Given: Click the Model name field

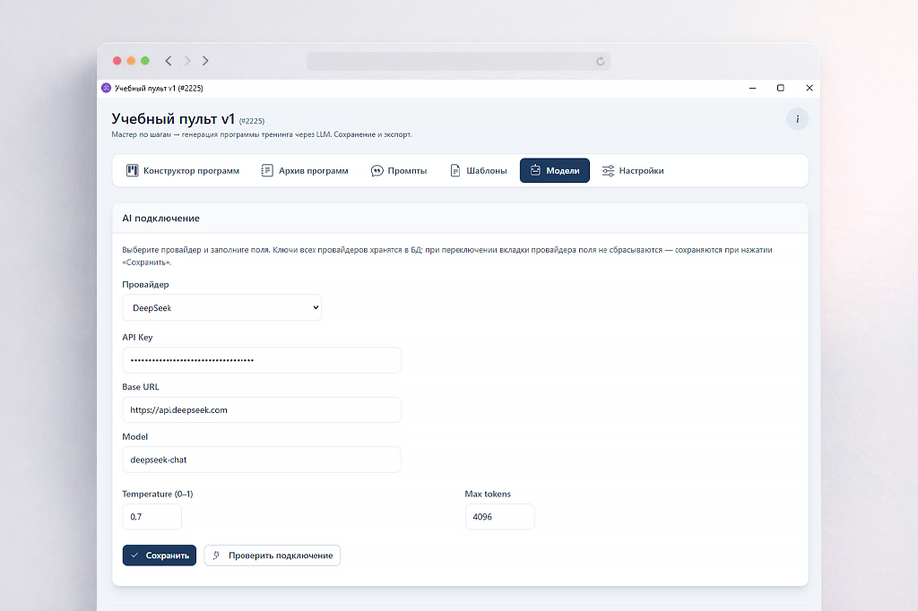Looking at the screenshot, I should 261,460.
